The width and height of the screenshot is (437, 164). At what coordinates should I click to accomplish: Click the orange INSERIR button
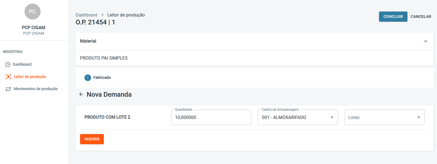pos(92,139)
